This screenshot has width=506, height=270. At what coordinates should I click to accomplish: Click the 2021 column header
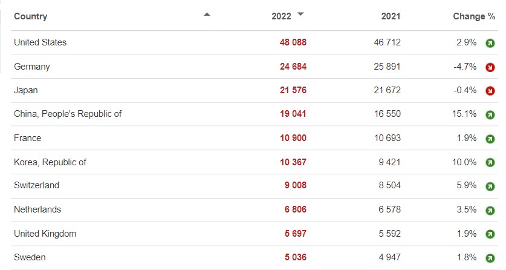(x=391, y=16)
